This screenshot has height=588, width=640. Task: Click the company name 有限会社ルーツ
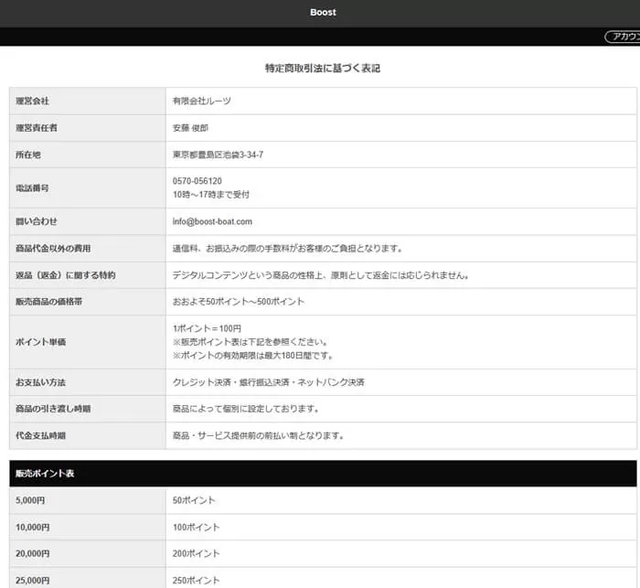(x=202, y=101)
